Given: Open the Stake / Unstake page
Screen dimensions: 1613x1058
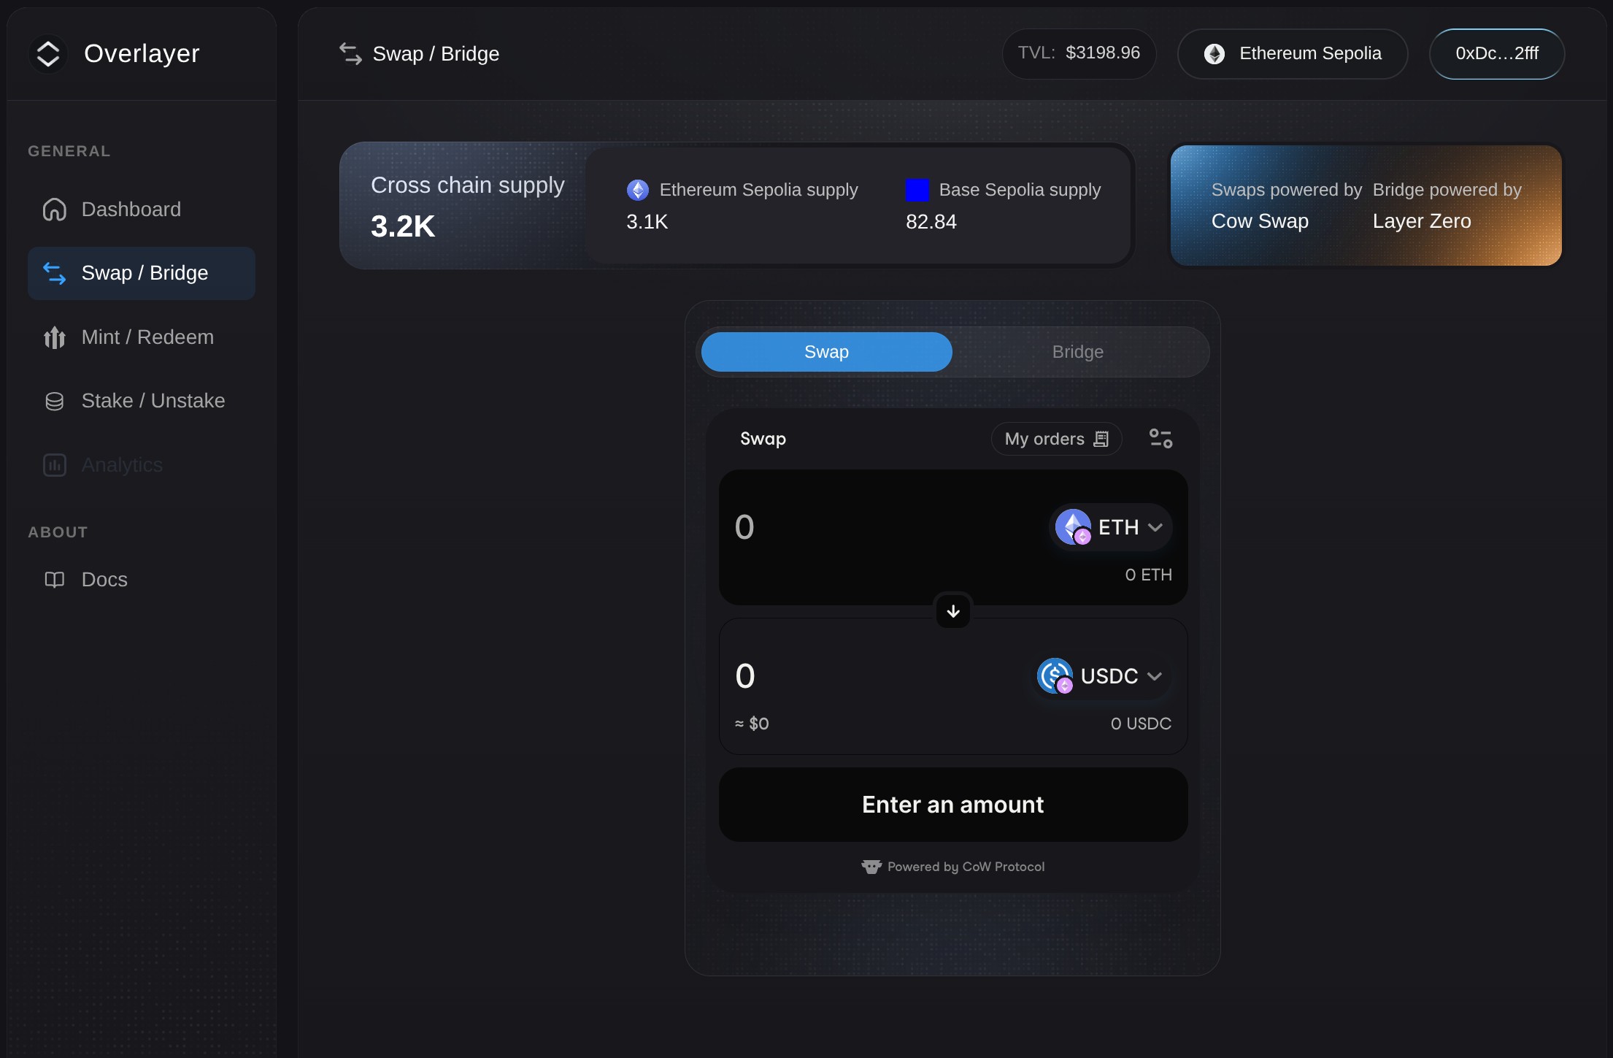Looking at the screenshot, I should 142,401.
